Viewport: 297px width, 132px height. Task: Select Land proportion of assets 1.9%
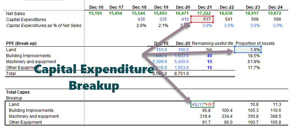pos(248,50)
